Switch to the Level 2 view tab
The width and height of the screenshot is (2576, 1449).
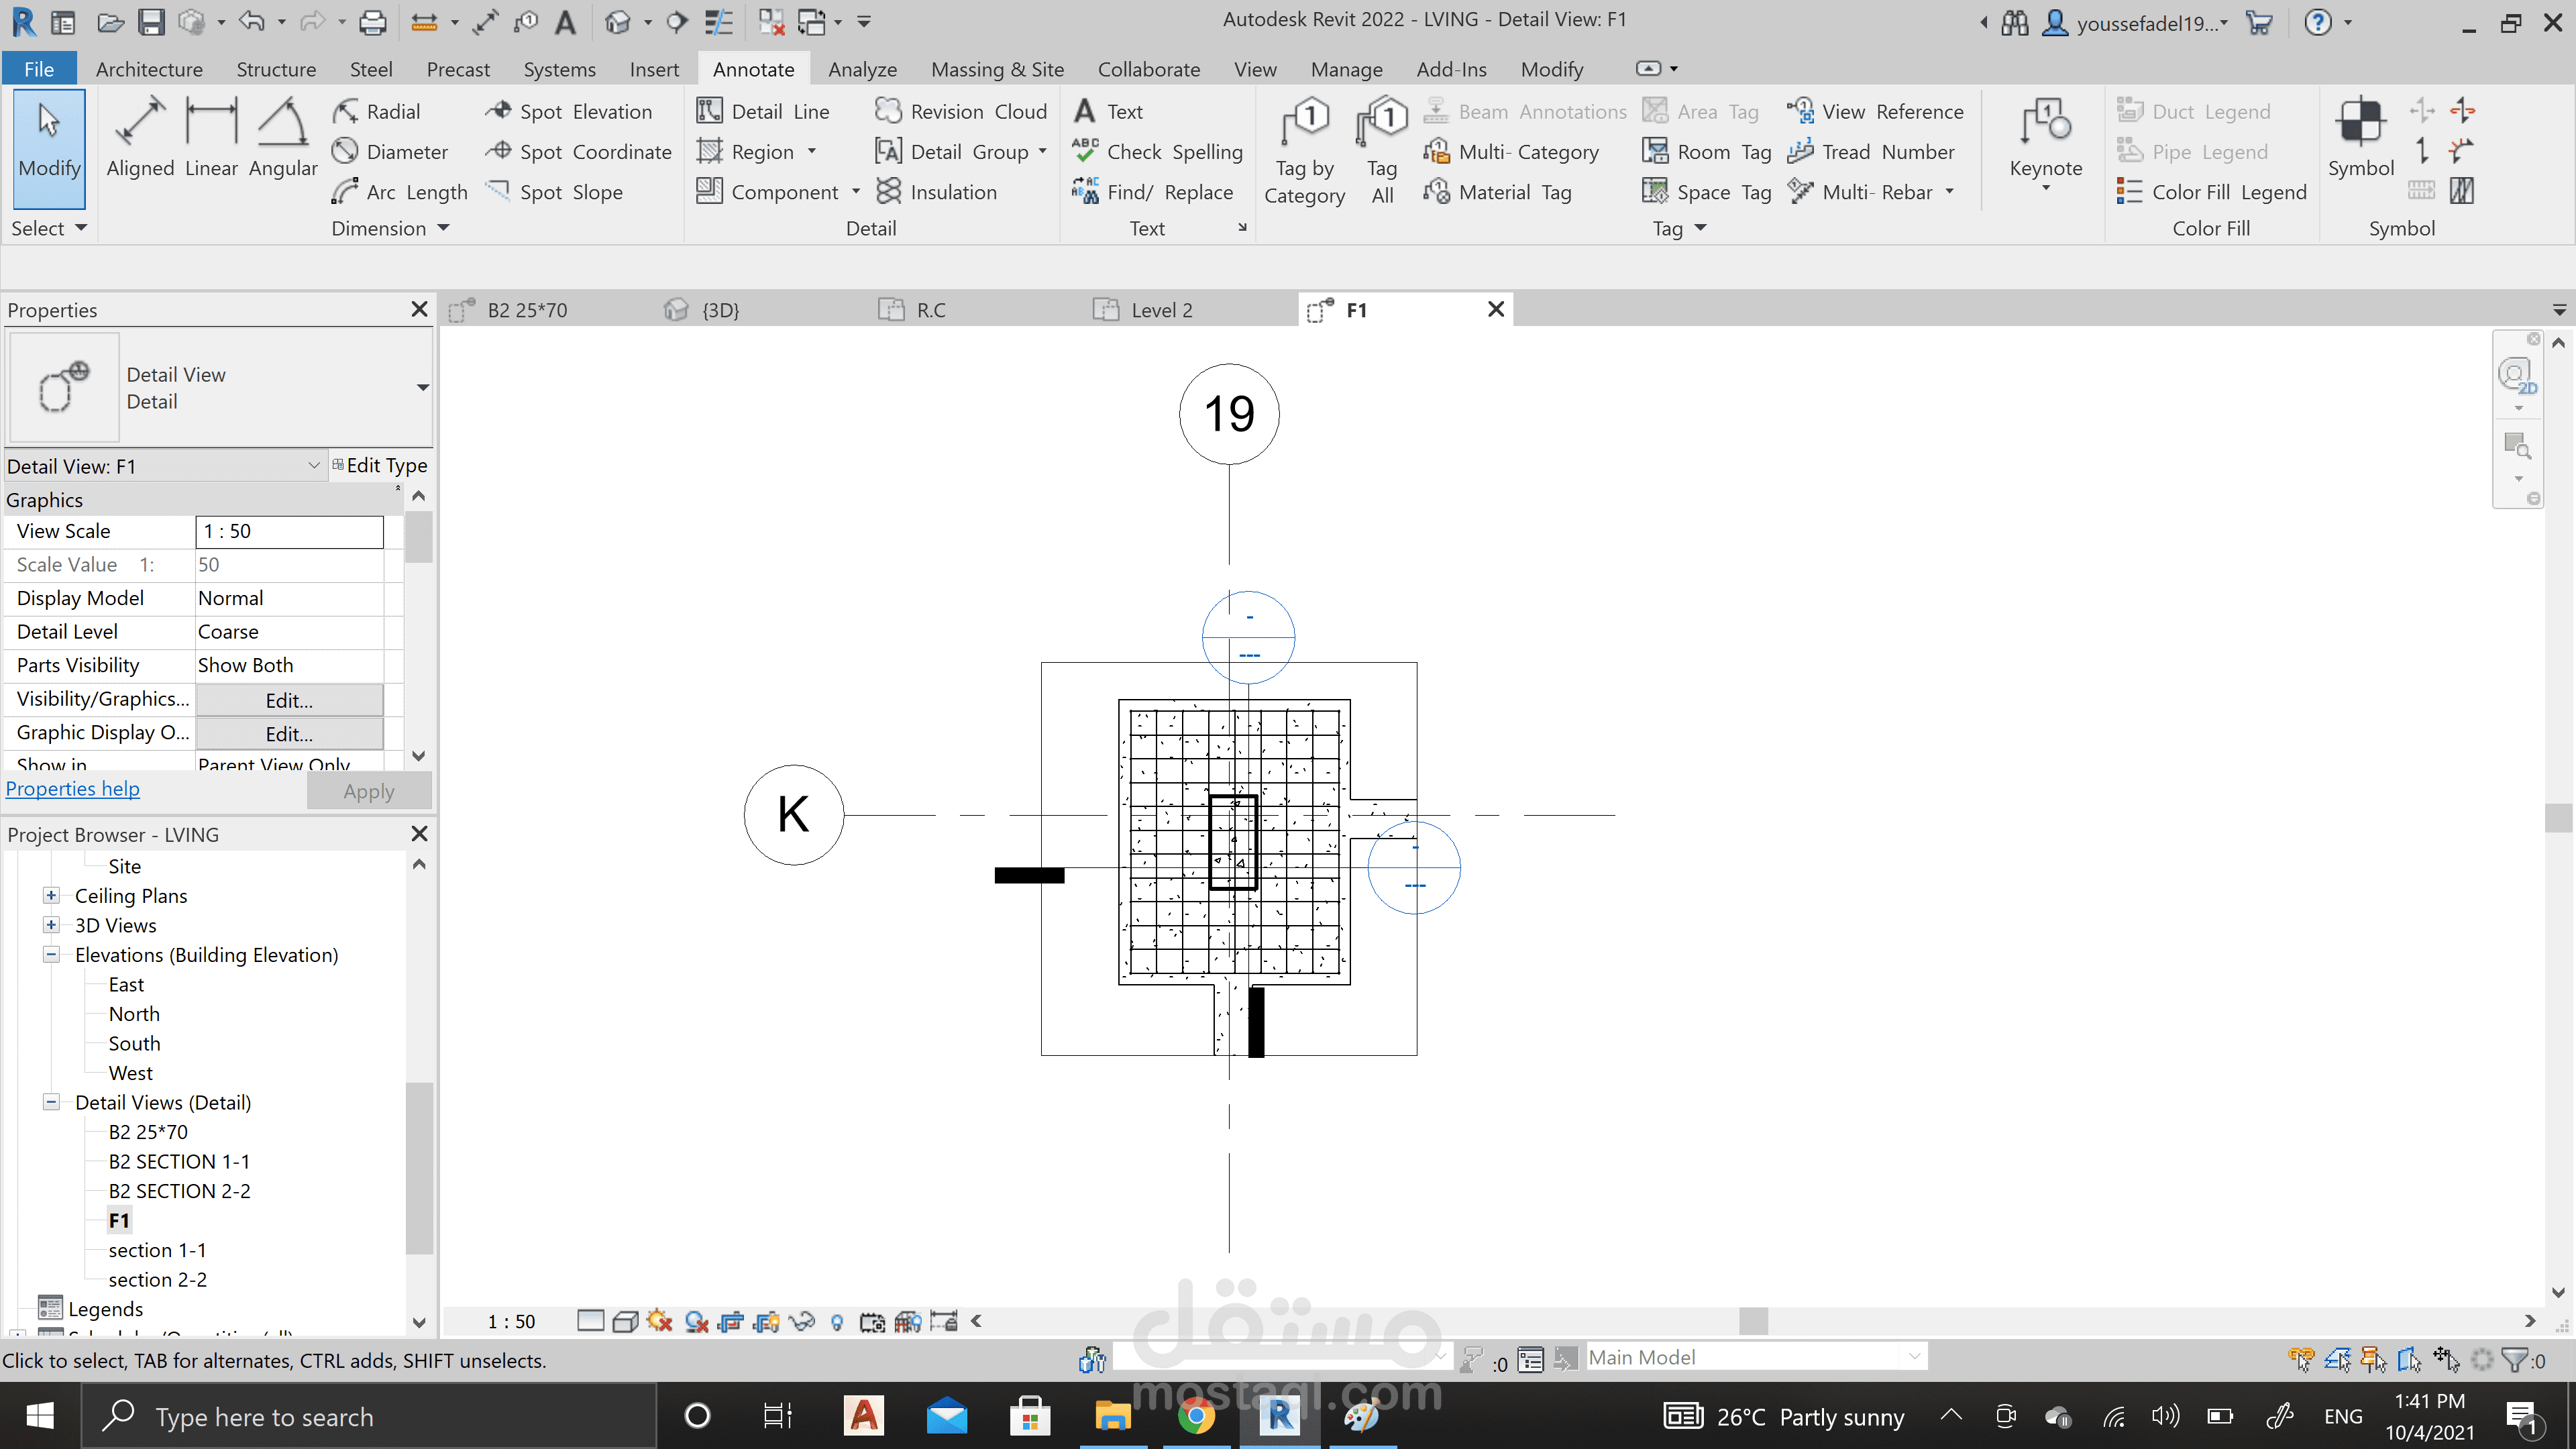tap(1160, 310)
